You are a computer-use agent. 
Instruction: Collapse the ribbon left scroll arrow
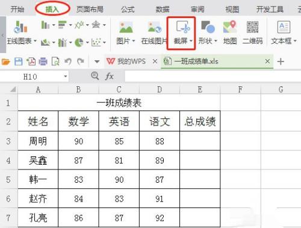tap(3, 35)
